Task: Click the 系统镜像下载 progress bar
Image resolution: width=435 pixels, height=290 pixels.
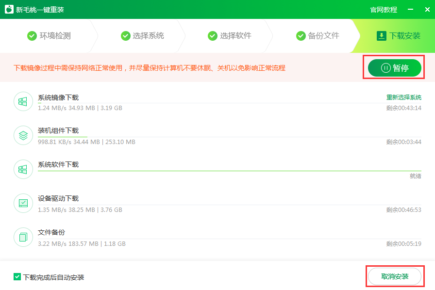Action: tap(230, 103)
